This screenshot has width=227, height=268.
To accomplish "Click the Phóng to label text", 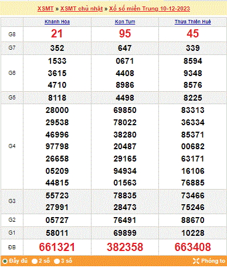I will pyautogui.click(x=213, y=261).
